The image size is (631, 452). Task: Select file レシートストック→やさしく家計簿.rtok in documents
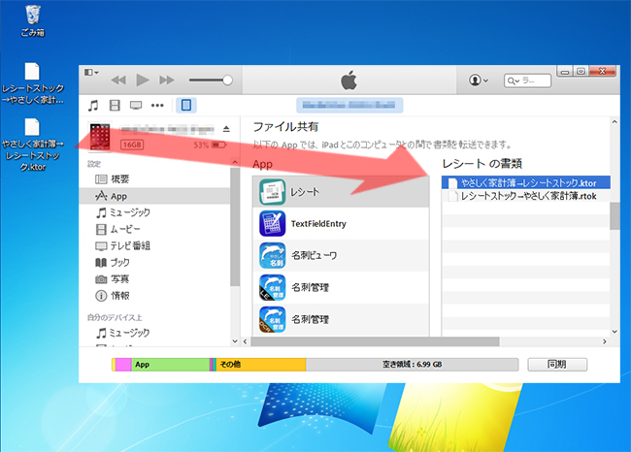tap(526, 196)
